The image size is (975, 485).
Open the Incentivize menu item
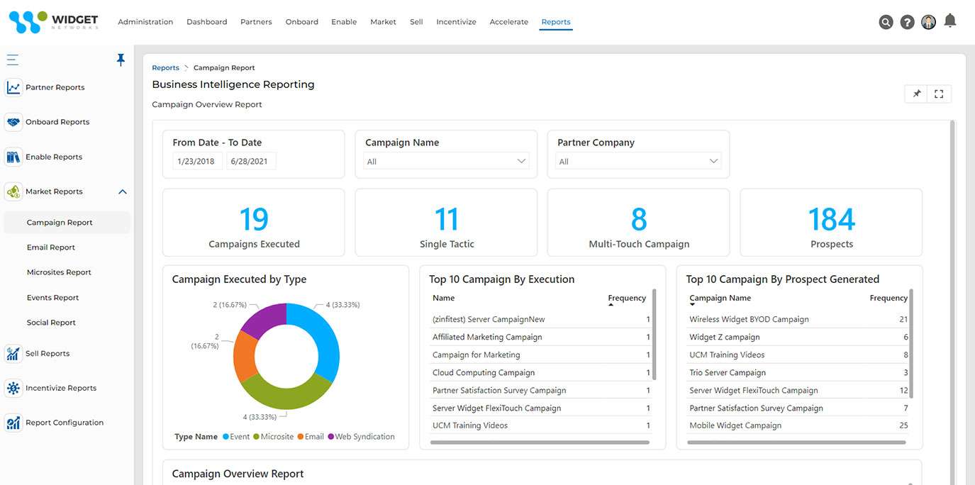click(456, 21)
